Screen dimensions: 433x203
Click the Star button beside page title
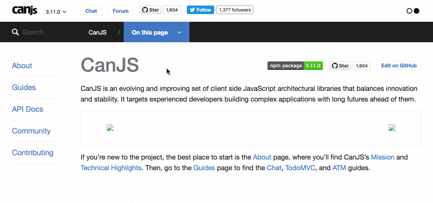(340, 66)
